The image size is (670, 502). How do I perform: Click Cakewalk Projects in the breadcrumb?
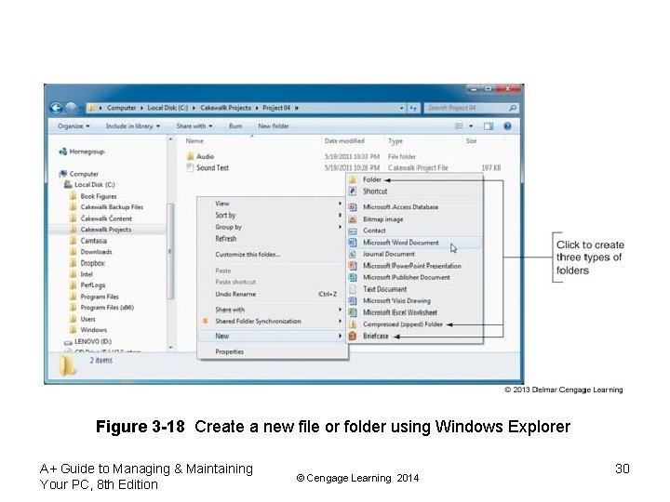point(225,108)
